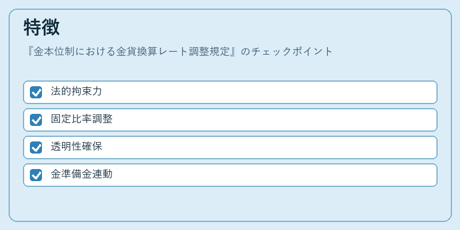Click the のチェックポイント subtitle text

[287, 52]
